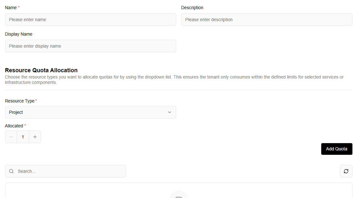This screenshot has width=360, height=198.
Task: Click the Allocated label text
Action: [x=14, y=126]
